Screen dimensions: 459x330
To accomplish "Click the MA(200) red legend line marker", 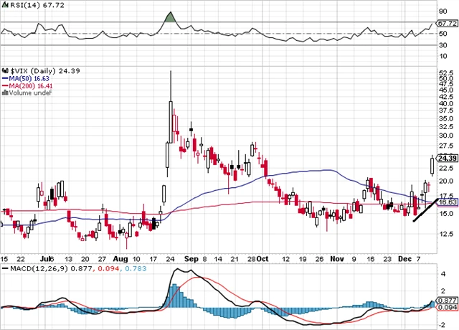I will point(3,84).
